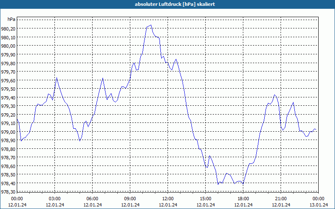Viewport: 335px width, 209px height.
Task: Select the 06:00 time label
Action: [92, 199]
